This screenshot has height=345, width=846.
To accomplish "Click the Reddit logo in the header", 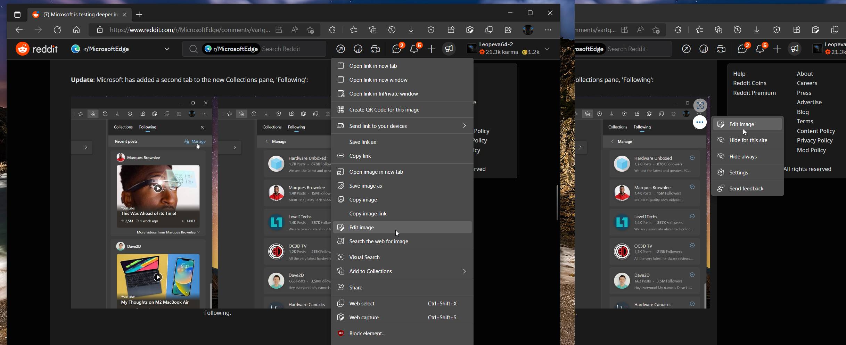I will coord(37,49).
